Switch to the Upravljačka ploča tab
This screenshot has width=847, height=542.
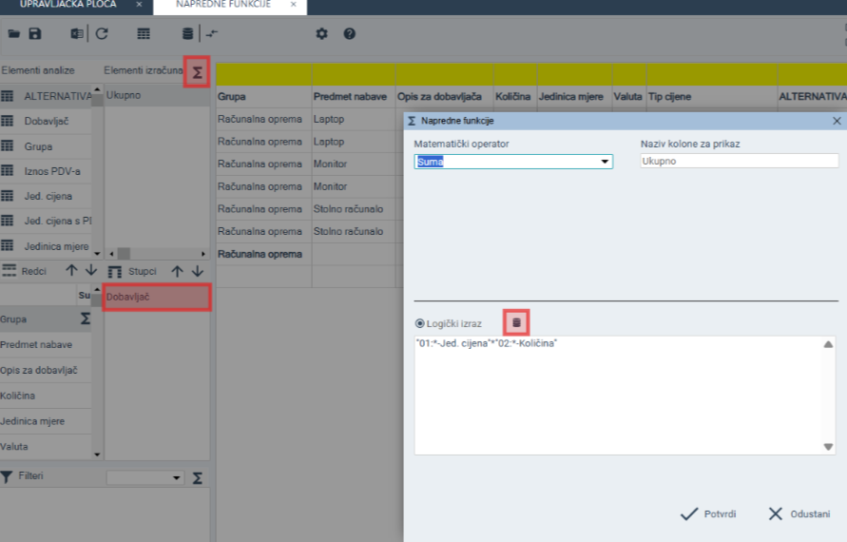coord(68,5)
